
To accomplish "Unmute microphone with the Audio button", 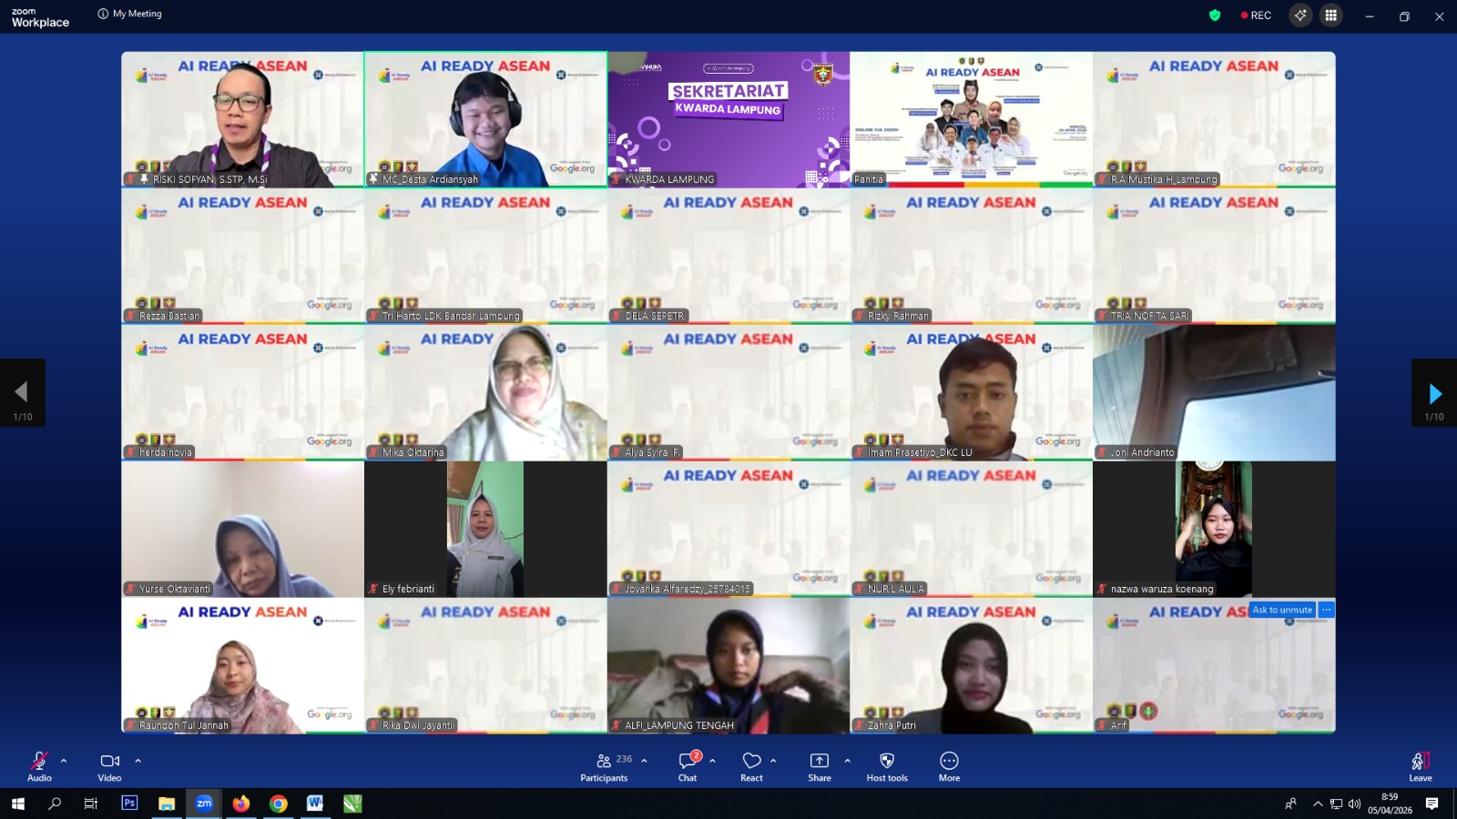I will pyautogui.click(x=39, y=766).
